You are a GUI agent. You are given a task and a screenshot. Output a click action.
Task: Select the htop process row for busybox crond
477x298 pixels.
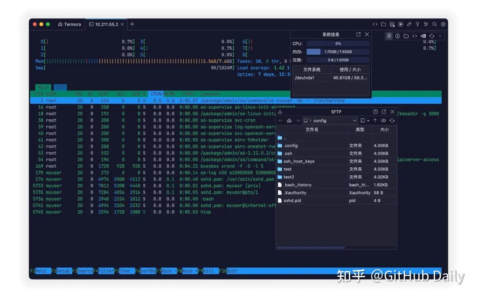point(153,166)
